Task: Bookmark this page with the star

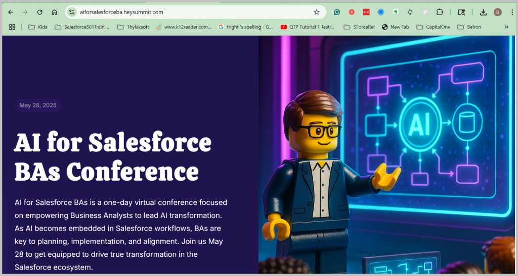Action: point(317,12)
